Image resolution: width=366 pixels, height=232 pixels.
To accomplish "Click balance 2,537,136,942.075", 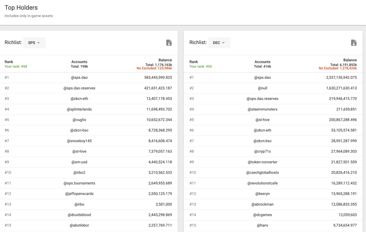I will (x=341, y=78).
